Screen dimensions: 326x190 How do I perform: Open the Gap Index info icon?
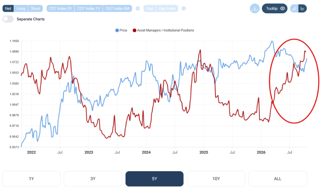point(184,9)
